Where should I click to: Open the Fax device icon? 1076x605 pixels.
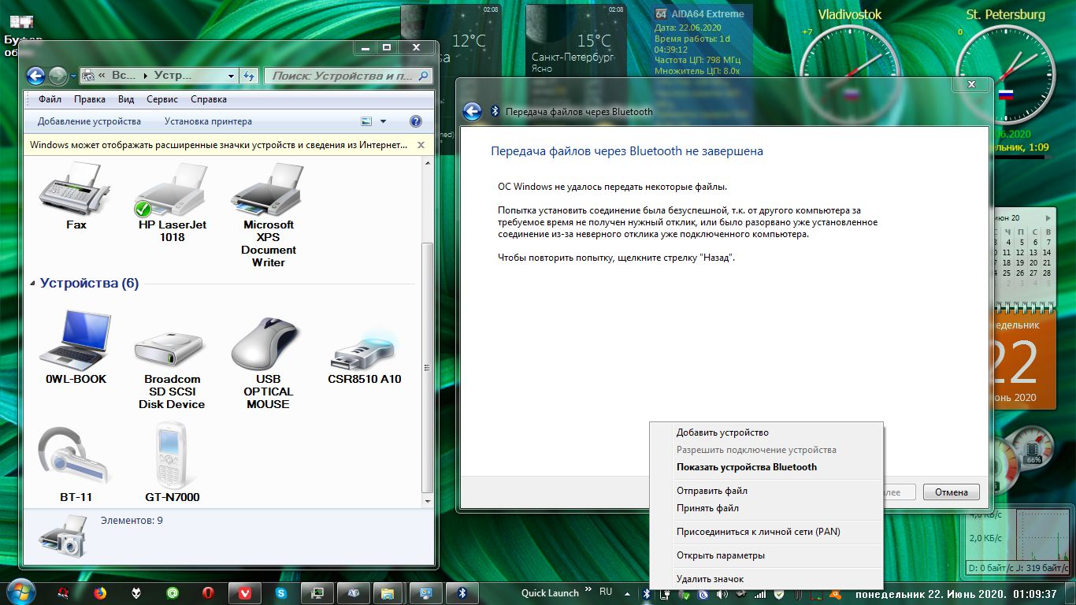(76, 197)
